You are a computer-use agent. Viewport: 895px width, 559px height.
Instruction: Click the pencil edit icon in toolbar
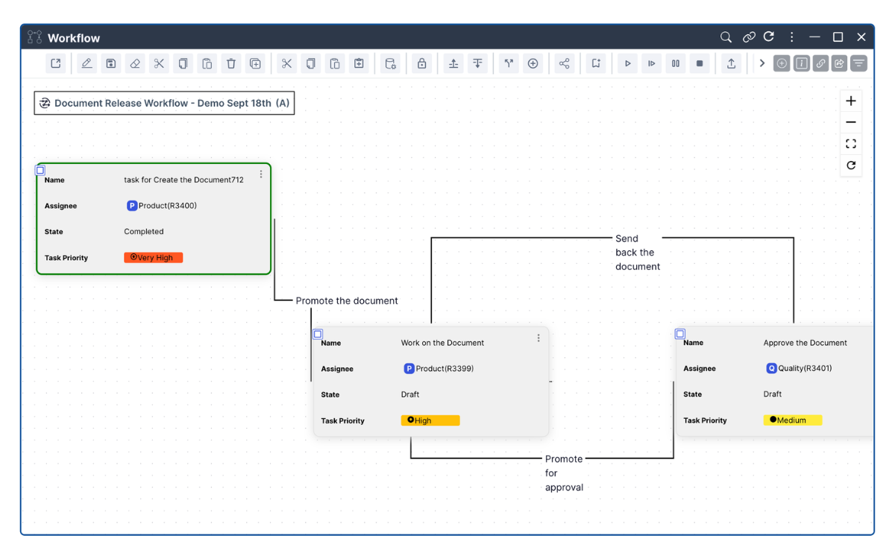(x=87, y=64)
